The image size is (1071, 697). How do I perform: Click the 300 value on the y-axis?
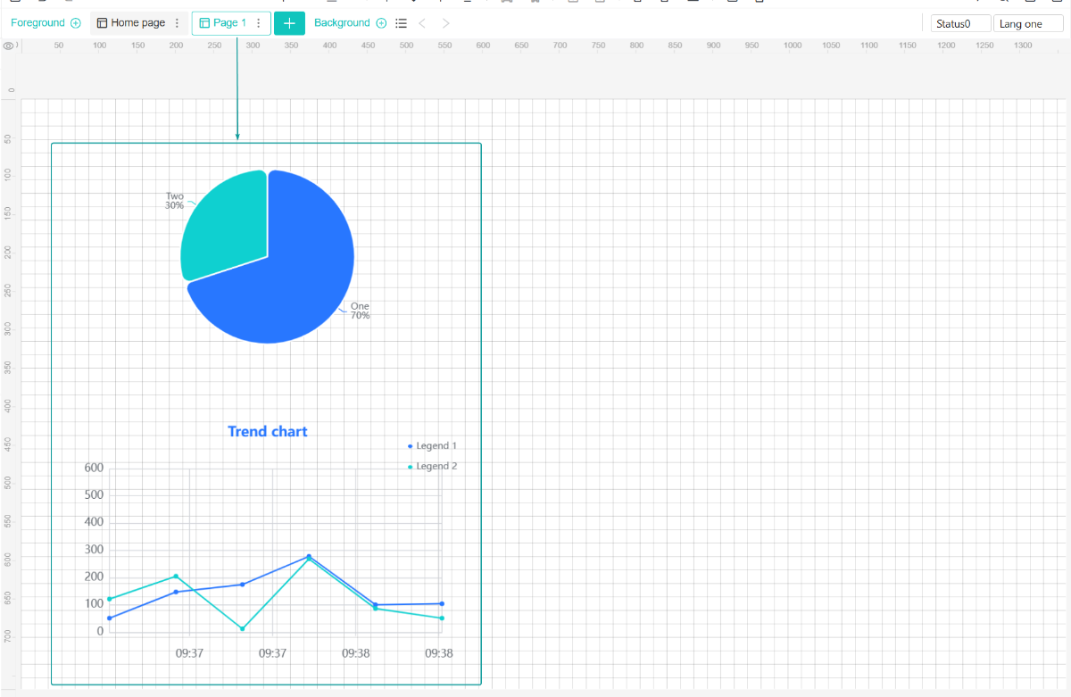pyautogui.click(x=94, y=550)
